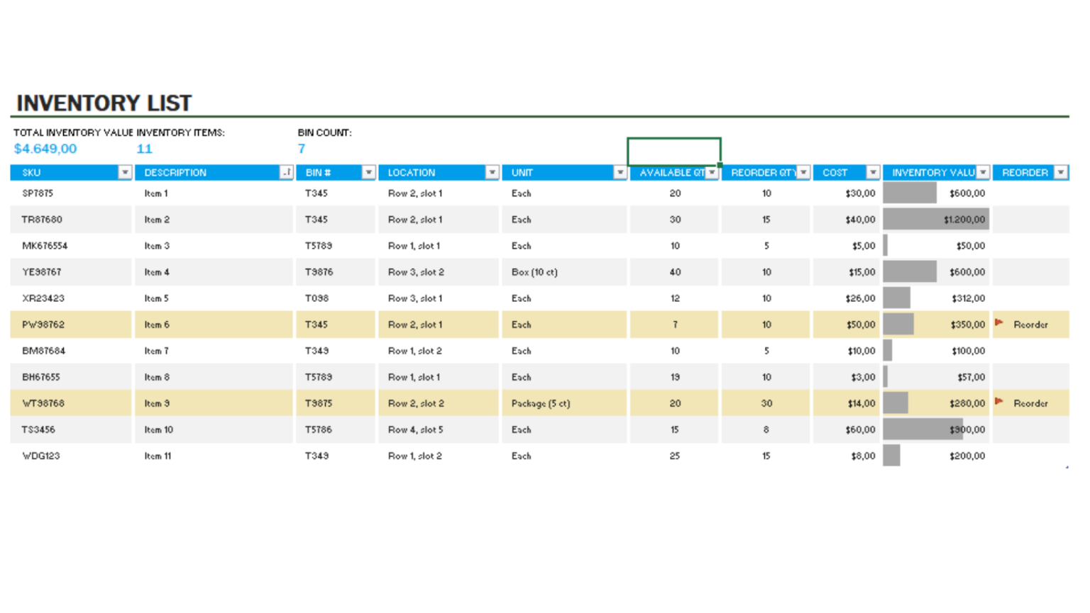This screenshot has width=1090, height=613.
Task: Click the BIN COUNT value 7
Action: click(x=301, y=149)
